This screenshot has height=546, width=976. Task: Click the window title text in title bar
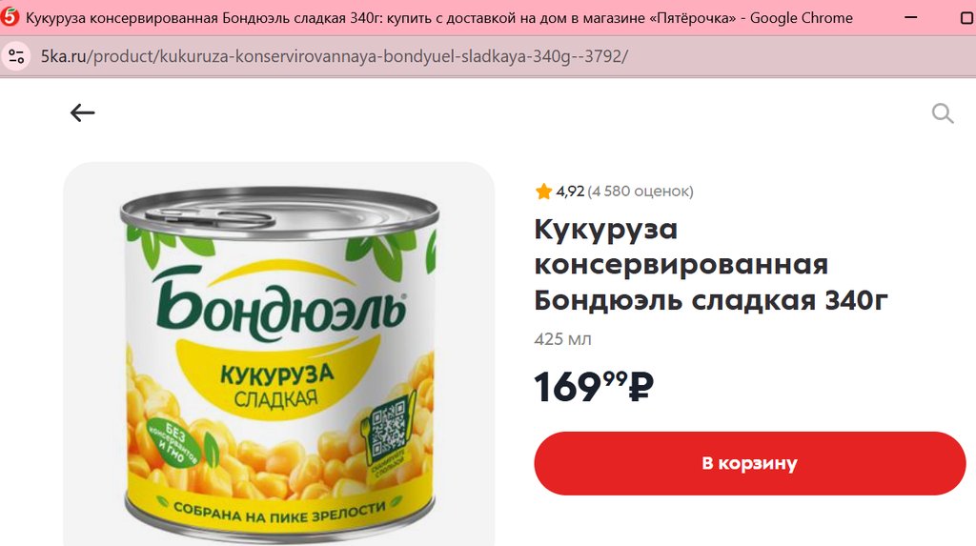click(438, 18)
